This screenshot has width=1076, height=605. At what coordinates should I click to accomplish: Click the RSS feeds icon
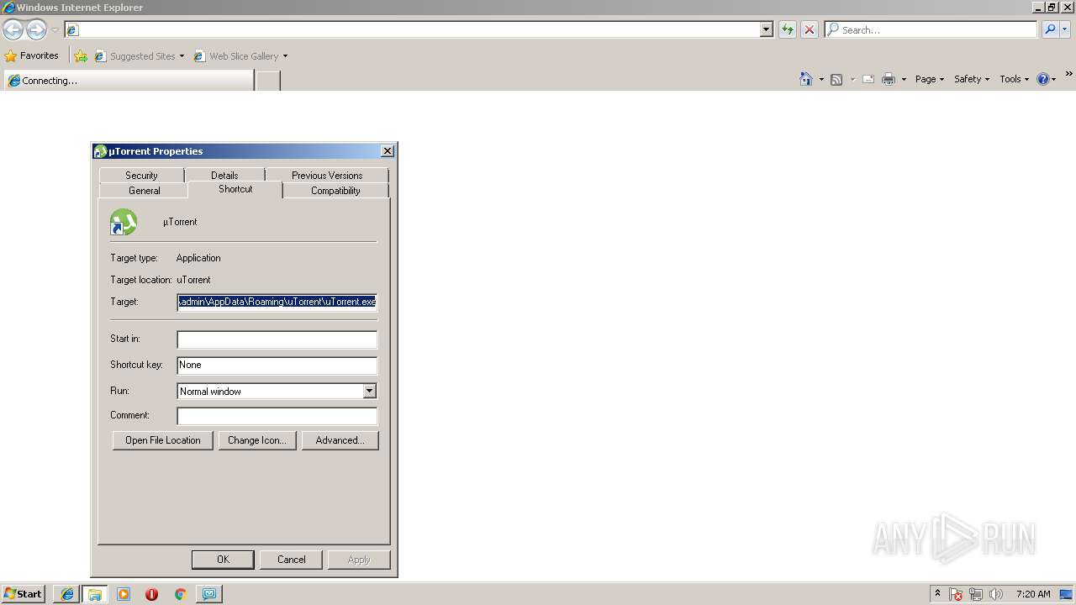836,79
